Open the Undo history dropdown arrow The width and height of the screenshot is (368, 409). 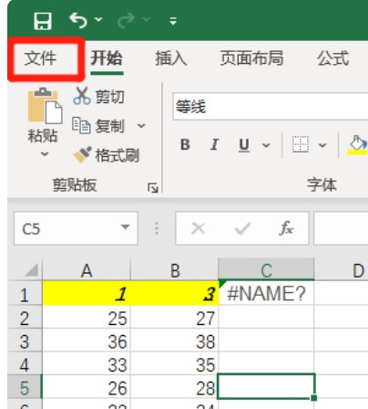98,20
